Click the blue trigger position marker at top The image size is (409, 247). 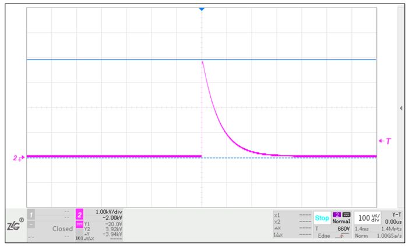click(202, 9)
